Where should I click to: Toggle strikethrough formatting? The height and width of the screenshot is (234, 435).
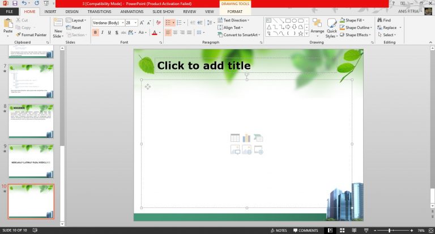(x=123, y=32)
